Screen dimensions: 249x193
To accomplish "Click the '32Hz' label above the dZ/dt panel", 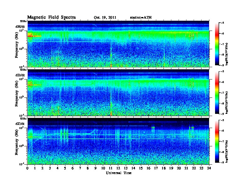I will (x=23, y=119).
